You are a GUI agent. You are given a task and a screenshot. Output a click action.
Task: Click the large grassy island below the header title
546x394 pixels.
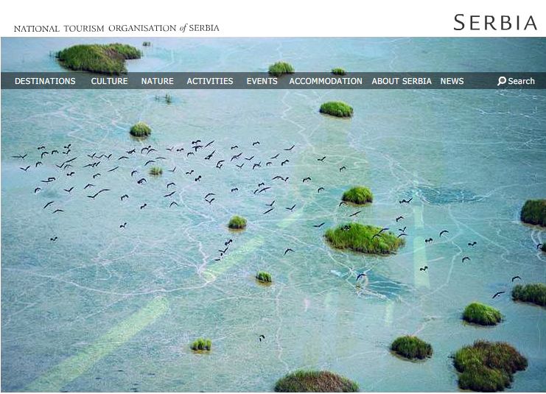tap(99, 57)
